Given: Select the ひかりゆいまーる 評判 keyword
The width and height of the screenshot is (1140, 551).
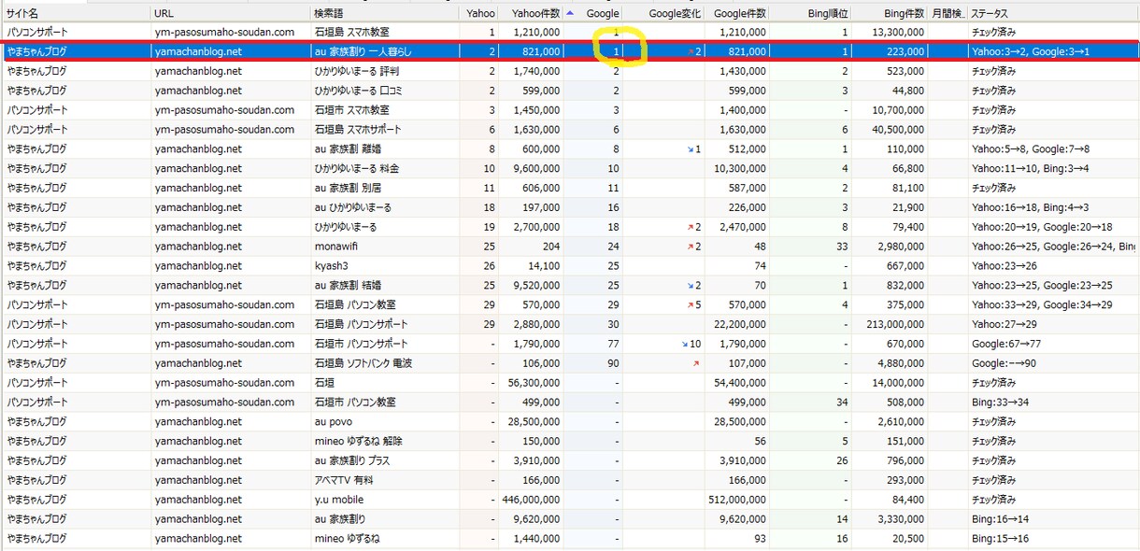Looking at the screenshot, I should point(358,71).
